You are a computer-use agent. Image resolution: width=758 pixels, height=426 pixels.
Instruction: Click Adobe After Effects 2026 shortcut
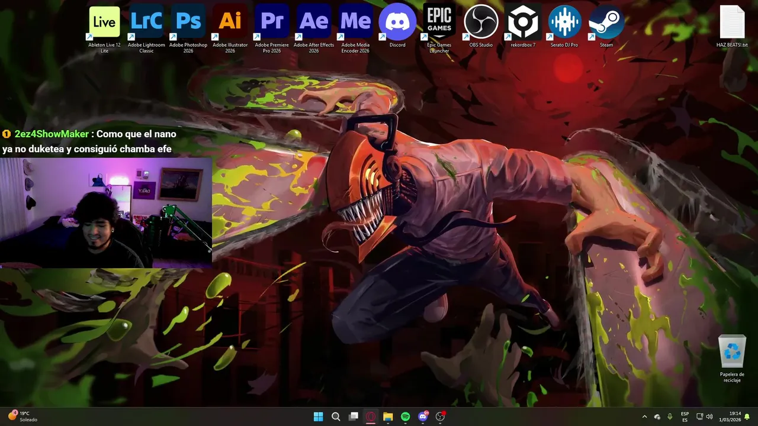pos(314,28)
